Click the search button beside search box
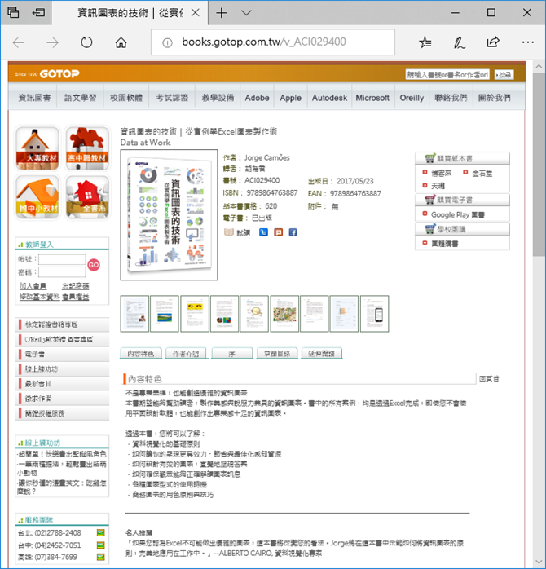The image size is (546, 569). coord(504,75)
